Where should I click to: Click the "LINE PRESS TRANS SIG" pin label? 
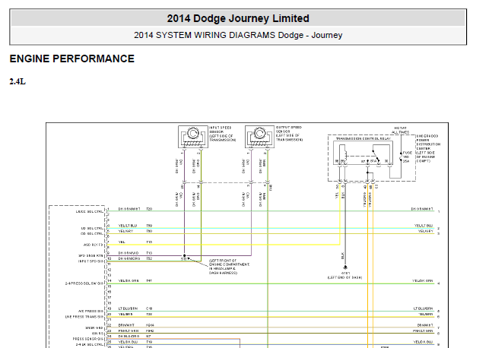coord(84,317)
